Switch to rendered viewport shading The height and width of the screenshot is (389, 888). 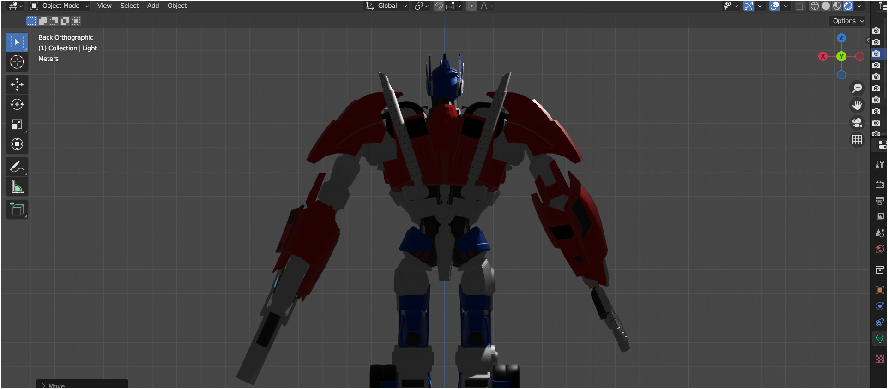848,6
